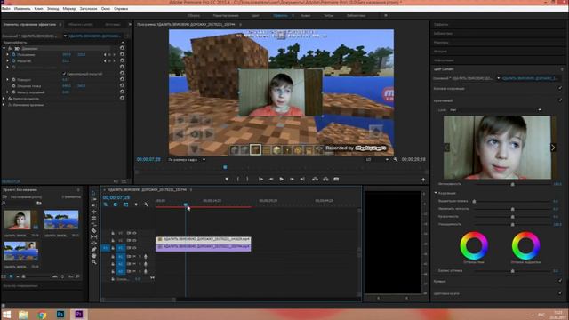Click the Lift button
Image resolution: width=569 pixels, height=320 pixels.
(315, 180)
